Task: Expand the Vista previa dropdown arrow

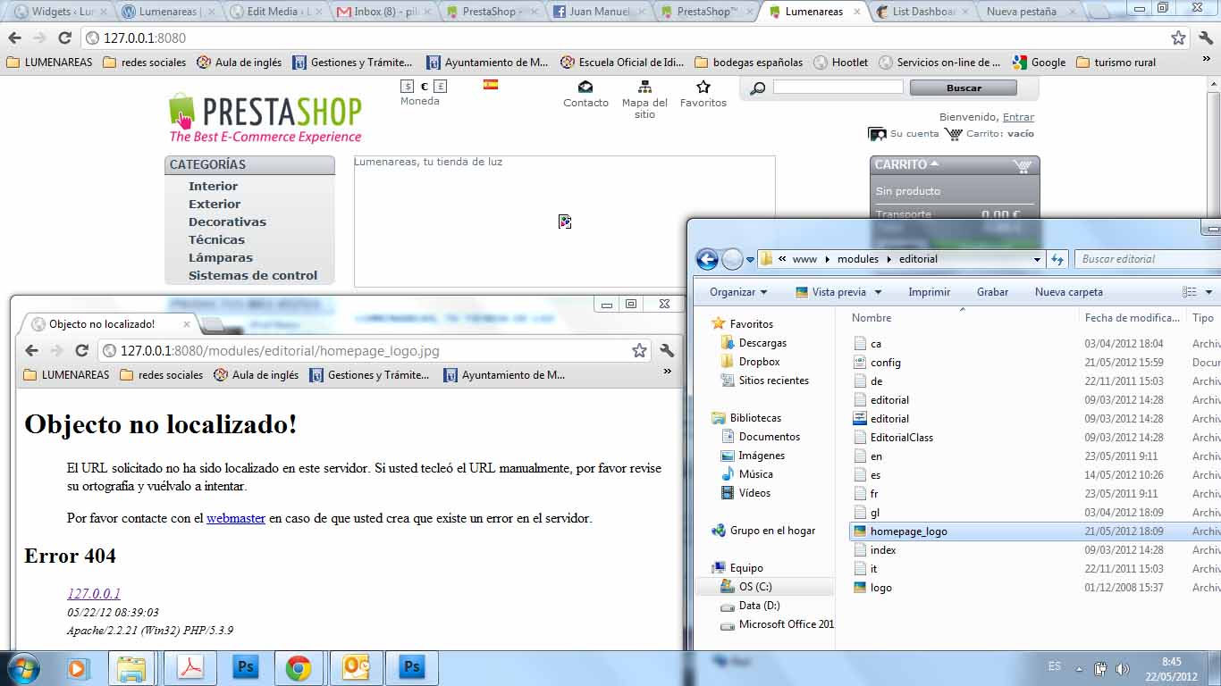Action: click(878, 292)
